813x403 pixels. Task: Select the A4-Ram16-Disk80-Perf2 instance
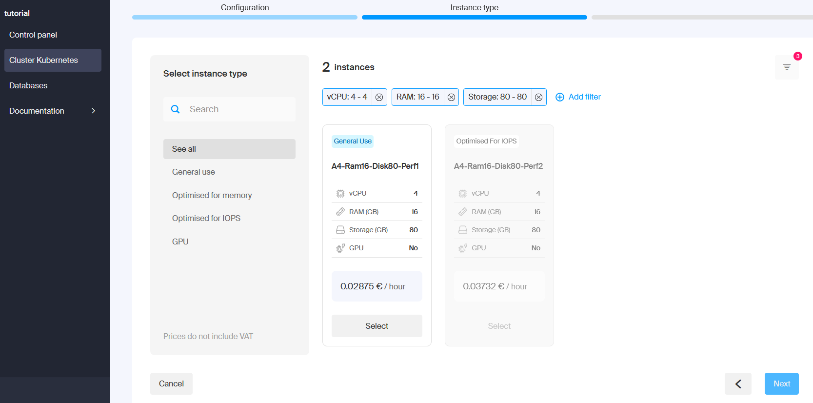click(x=499, y=326)
